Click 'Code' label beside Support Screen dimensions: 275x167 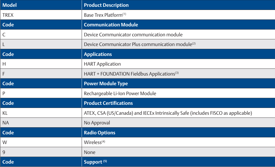click(8, 162)
